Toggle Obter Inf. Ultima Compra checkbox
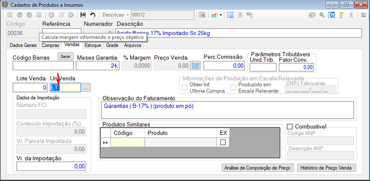 click(x=184, y=87)
